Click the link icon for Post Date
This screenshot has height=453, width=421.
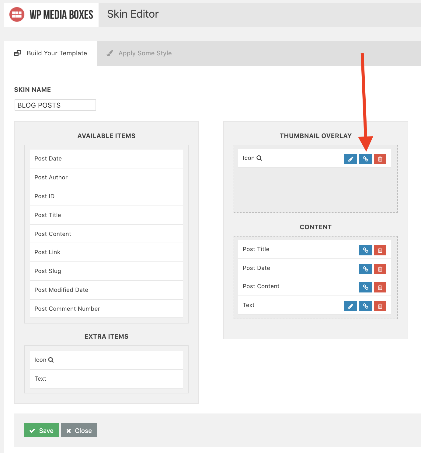click(x=365, y=269)
